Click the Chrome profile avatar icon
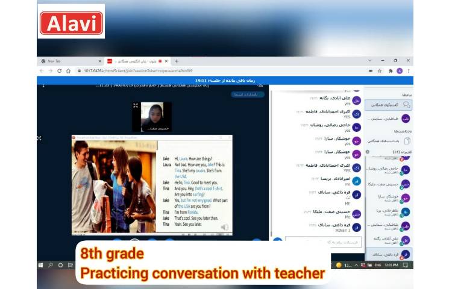The image size is (452, 289). (x=399, y=70)
